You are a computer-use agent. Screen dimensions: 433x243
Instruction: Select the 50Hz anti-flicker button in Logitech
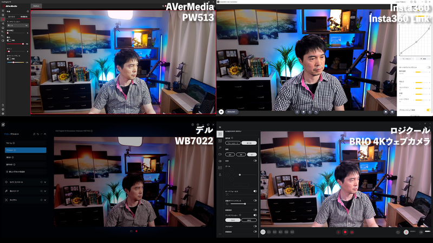(x=233, y=220)
